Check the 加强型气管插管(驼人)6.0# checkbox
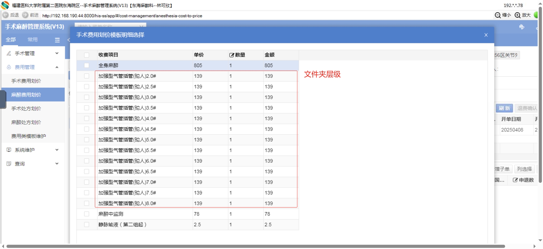Viewport: 543px width, 249px height. [87, 161]
